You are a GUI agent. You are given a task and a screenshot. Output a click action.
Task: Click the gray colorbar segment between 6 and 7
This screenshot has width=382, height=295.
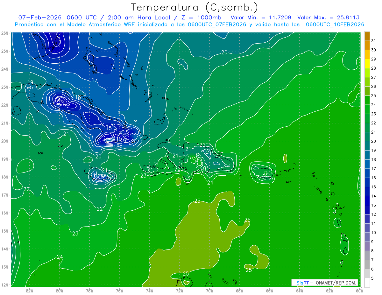click(x=367, y=265)
